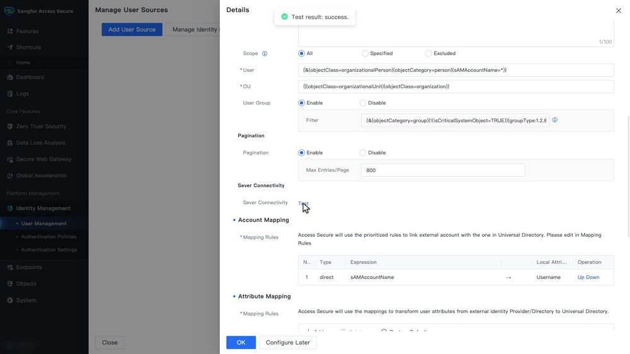
Task: Click the Global Acceleration icon
Action: [x=9, y=176]
